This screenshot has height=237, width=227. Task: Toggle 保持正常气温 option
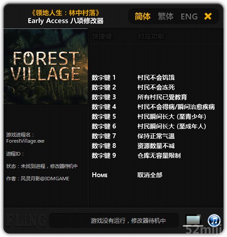pos(156,136)
